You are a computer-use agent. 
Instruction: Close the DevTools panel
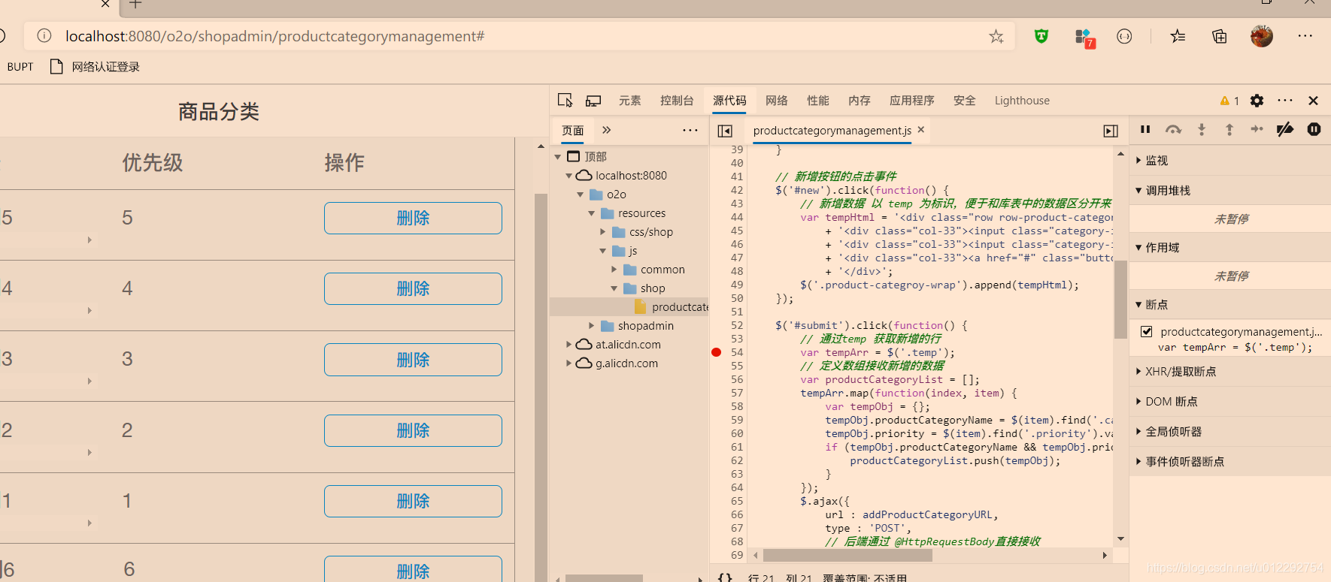click(x=1313, y=101)
